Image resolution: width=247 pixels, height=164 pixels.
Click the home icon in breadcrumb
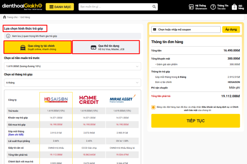pyautogui.click(x=5, y=17)
